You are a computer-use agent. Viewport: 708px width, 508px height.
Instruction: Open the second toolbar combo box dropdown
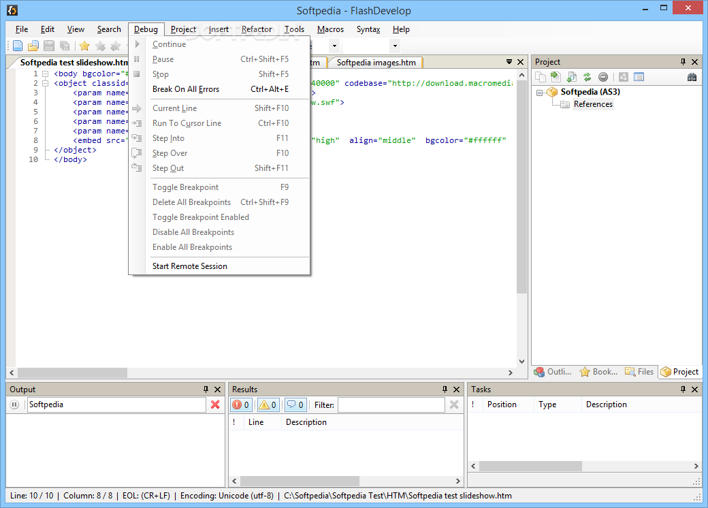tap(395, 46)
